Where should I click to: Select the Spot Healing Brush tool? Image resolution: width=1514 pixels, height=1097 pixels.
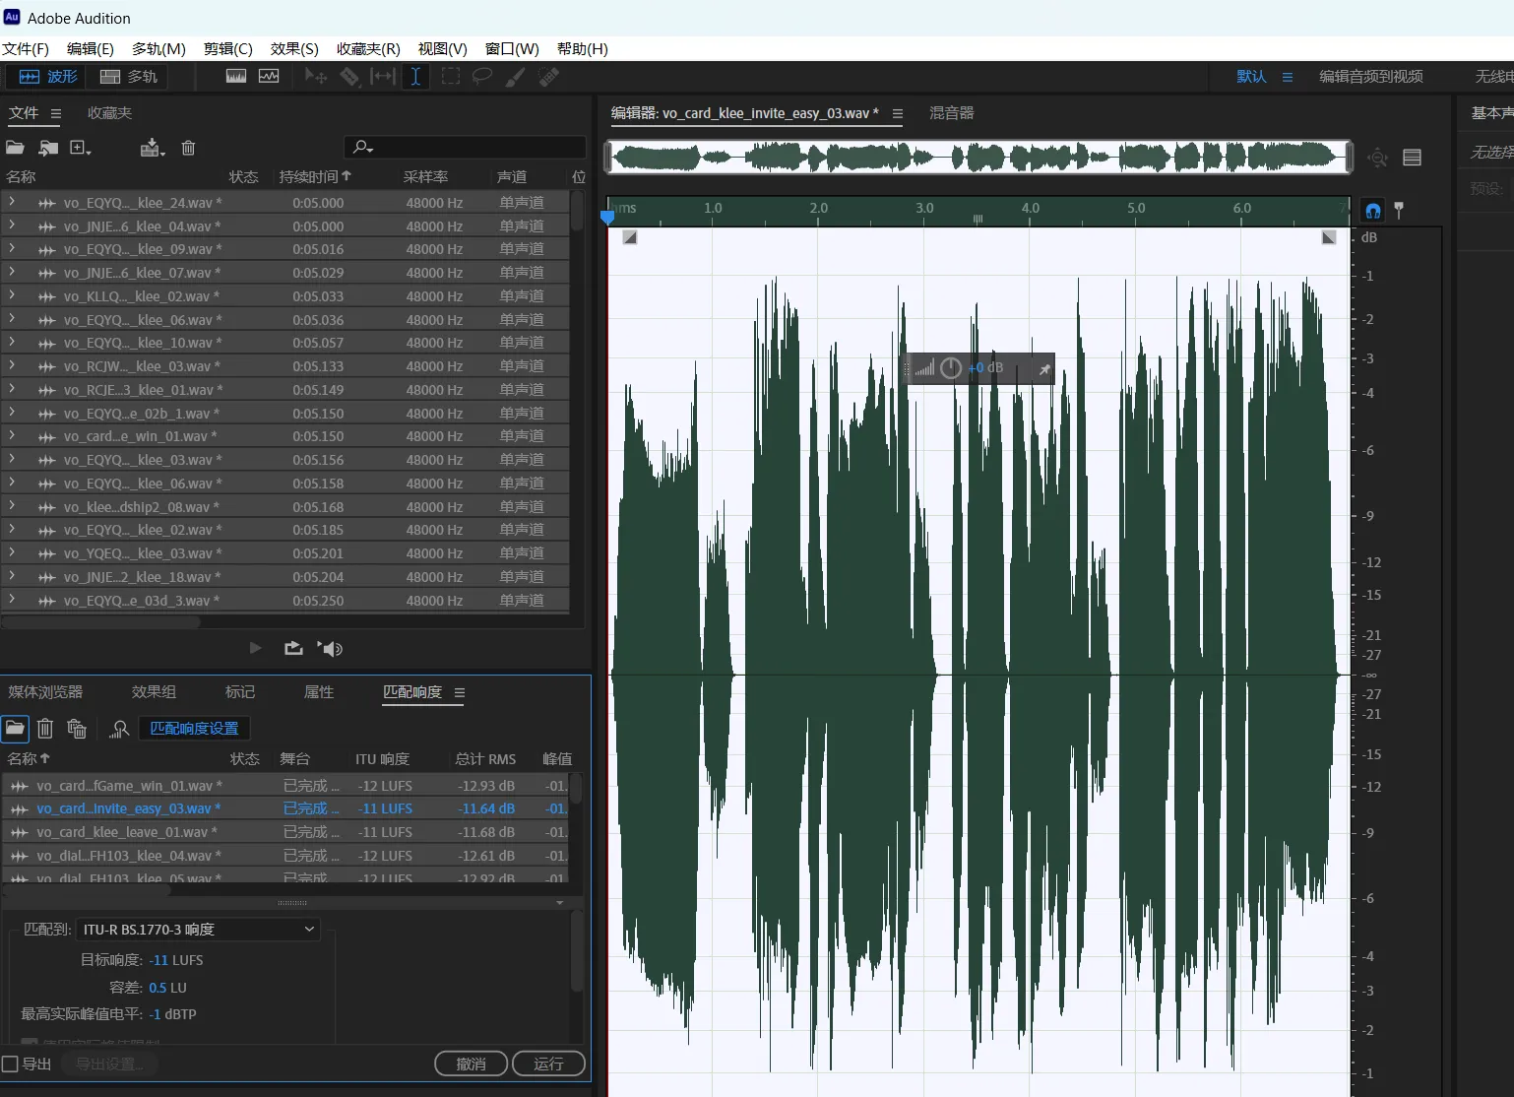(x=549, y=76)
